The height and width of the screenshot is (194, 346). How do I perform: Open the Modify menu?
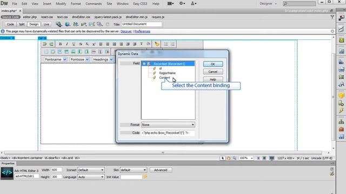tap(61, 4)
